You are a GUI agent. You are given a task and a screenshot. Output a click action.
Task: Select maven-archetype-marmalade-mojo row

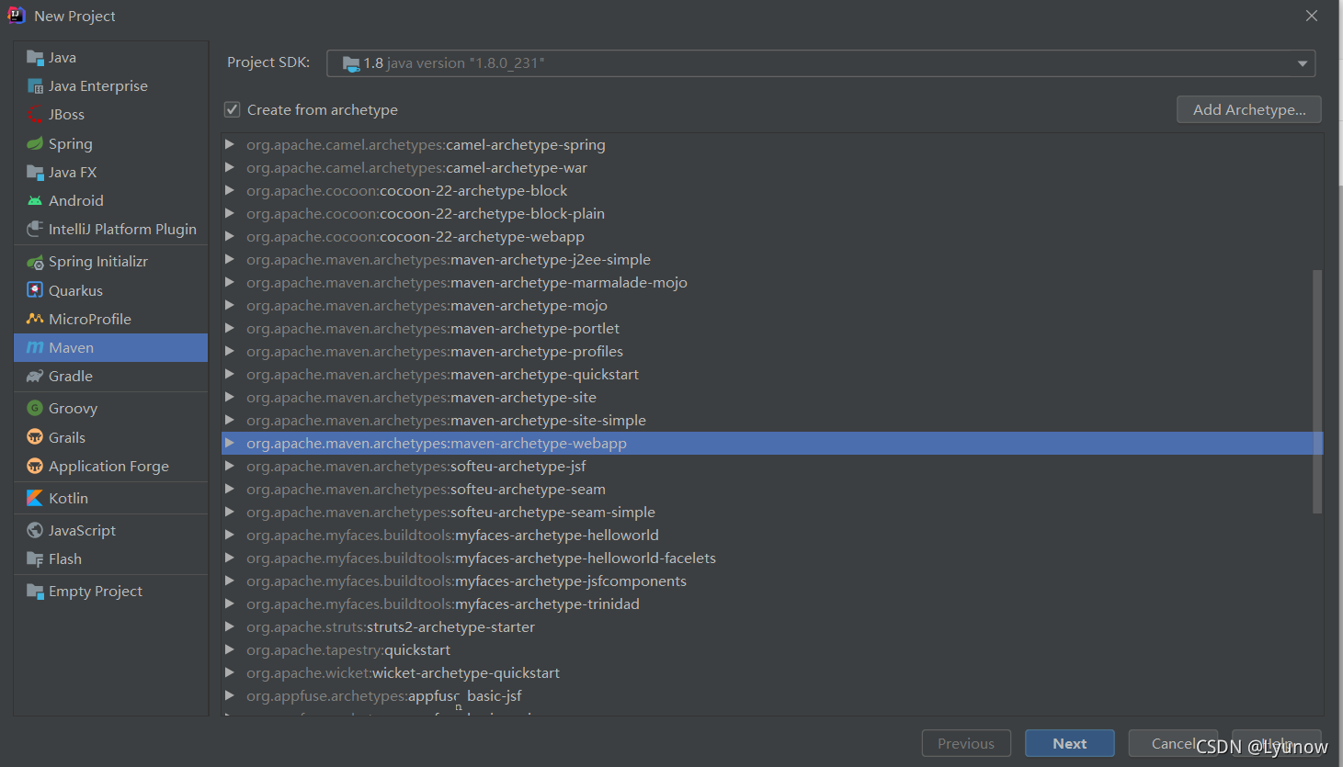(x=772, y=283)
